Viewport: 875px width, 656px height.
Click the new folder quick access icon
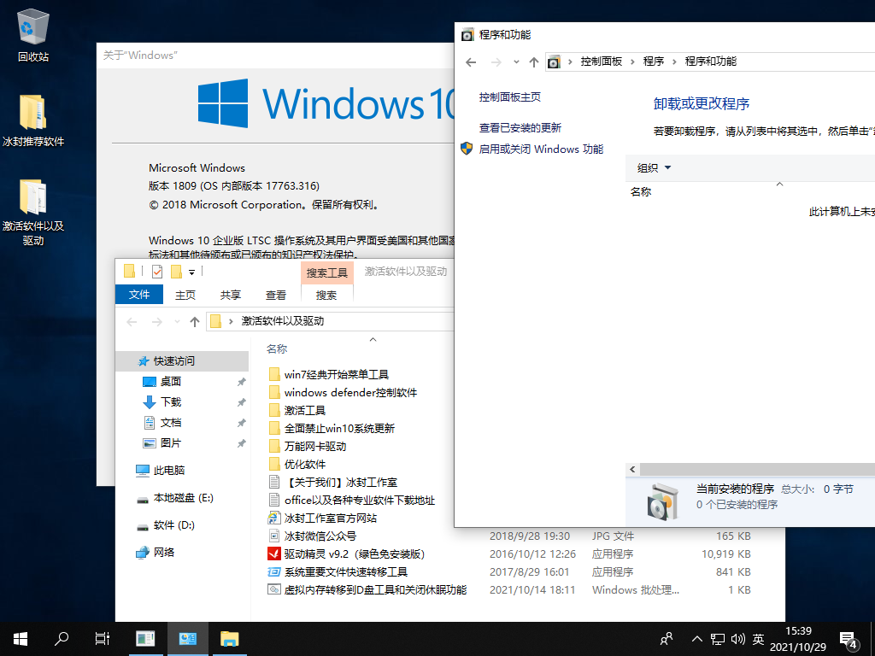(176, 272)
